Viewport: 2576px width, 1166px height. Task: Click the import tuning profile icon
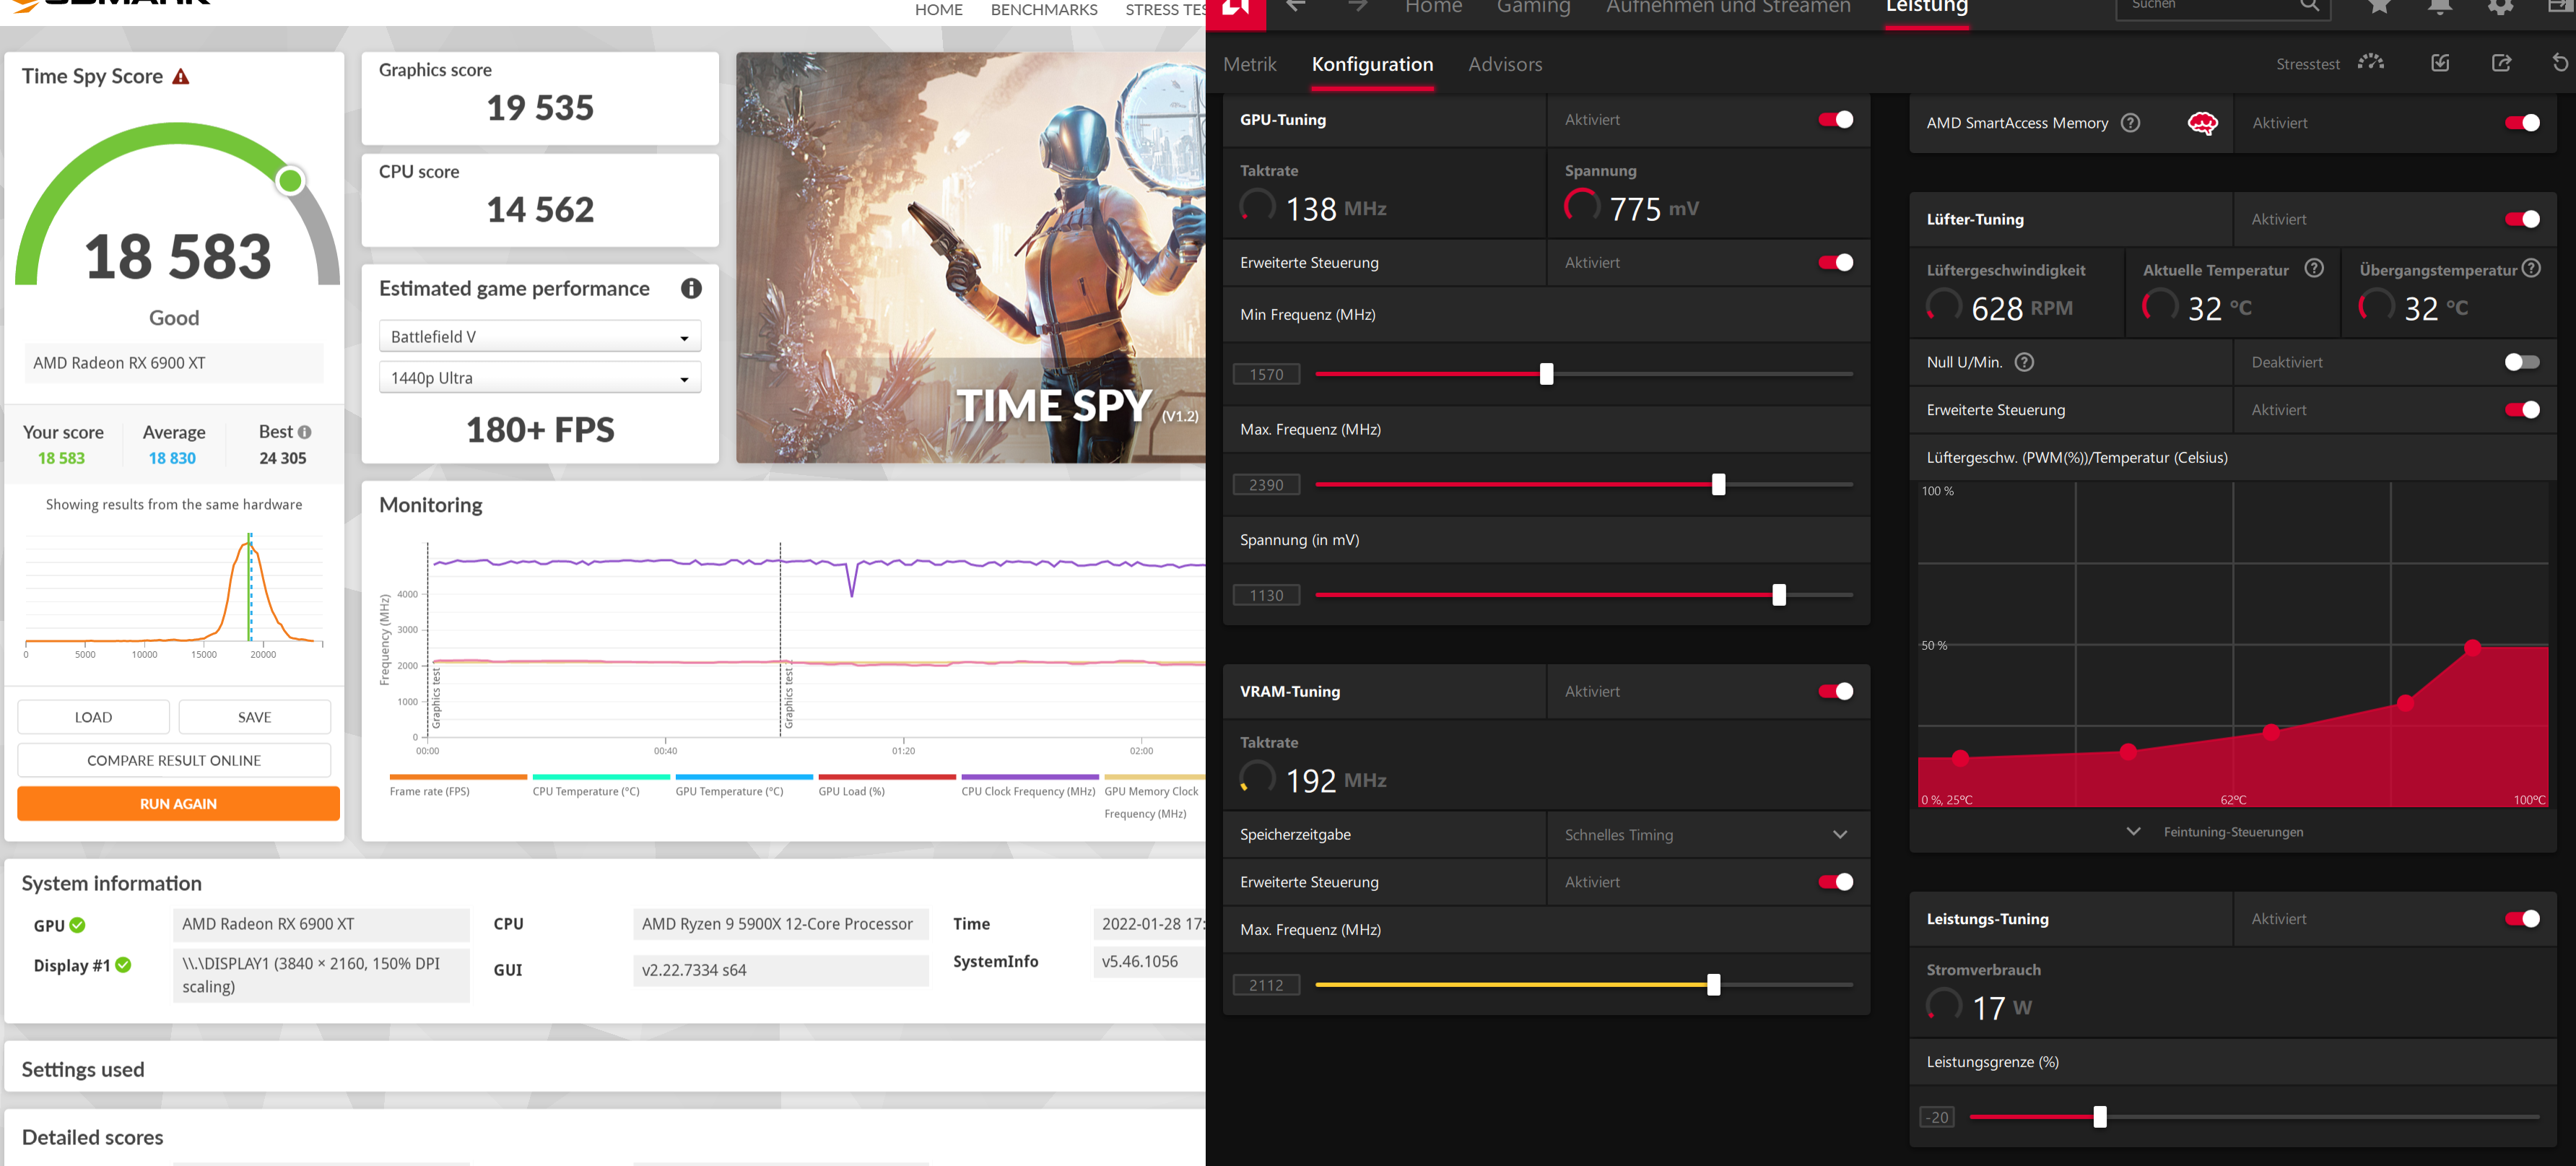[2440, 63]
